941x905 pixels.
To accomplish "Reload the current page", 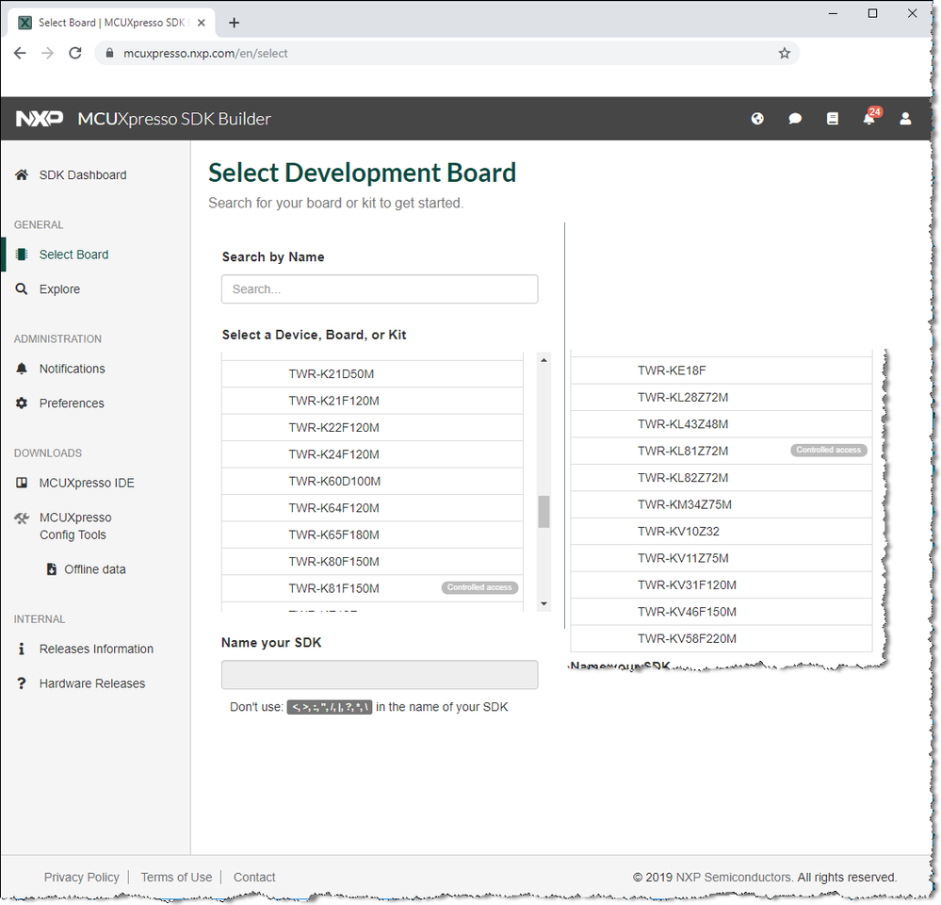I will click(75, 53).
